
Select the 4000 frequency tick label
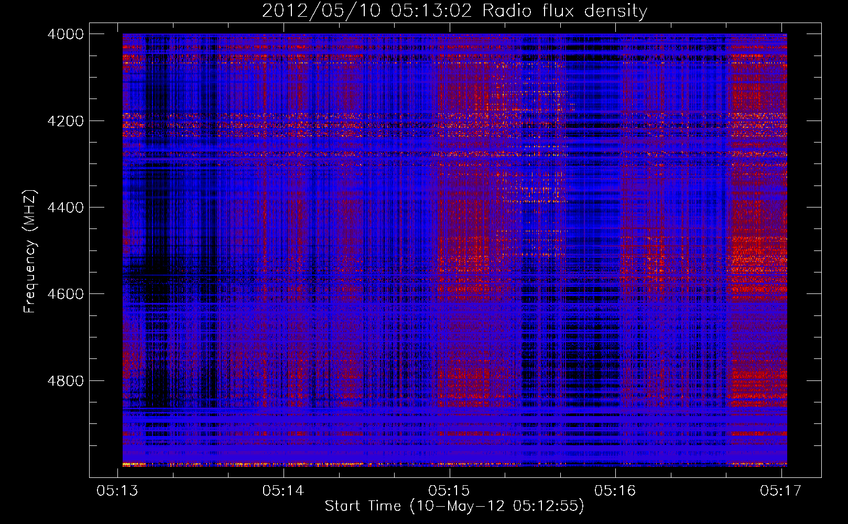66,34
